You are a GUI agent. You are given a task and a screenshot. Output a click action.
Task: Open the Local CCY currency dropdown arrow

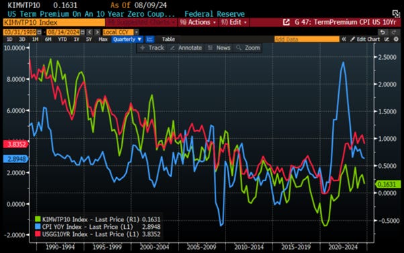tap(136, 32)
